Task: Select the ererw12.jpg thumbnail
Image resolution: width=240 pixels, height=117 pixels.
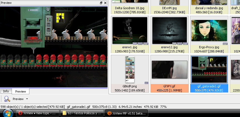Action: (x=170, y=30)
